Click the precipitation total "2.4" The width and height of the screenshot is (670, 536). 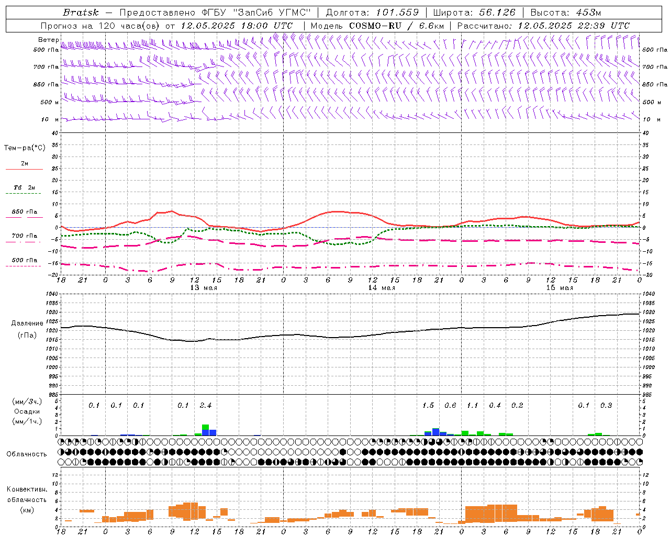point(206,406)
